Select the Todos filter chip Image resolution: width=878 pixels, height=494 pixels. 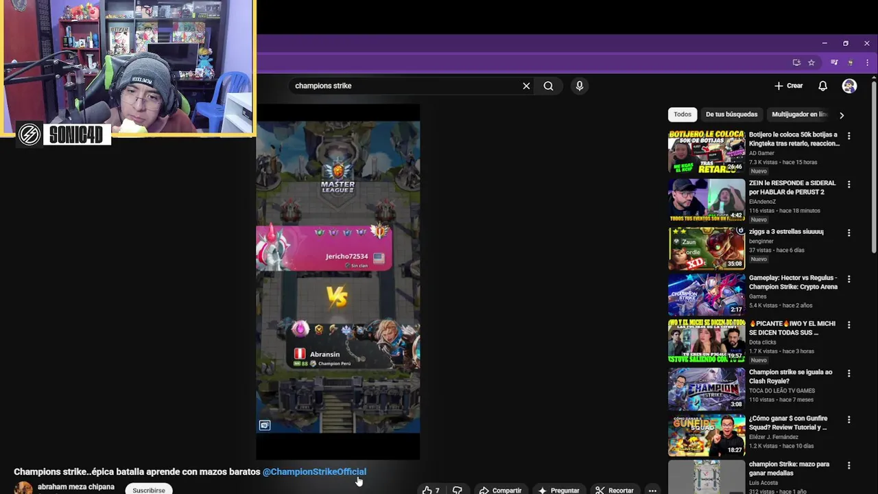pyautogui.click(x=683, y=115)
